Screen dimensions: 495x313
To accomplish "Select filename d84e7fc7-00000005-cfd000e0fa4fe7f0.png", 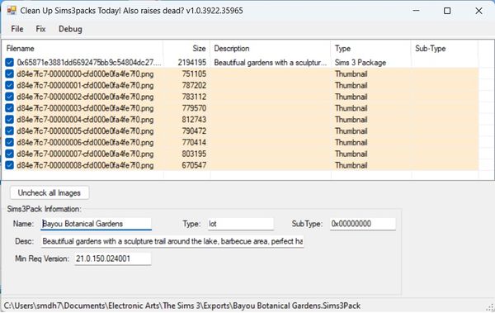I will click(85, 130).
